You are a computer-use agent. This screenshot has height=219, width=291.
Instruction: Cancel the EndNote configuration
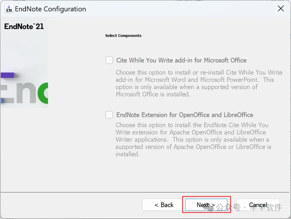[258, 205]
